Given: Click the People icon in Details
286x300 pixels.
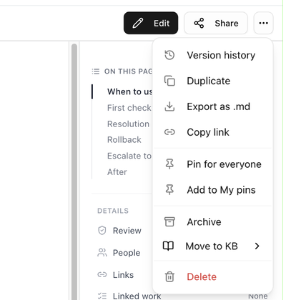Looking at the screenshot, I should coord(102,253).
